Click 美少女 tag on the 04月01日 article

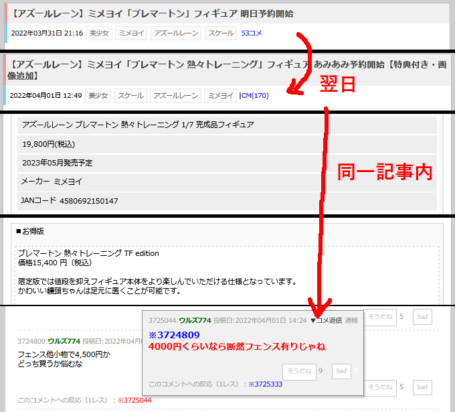[x=99, y=96]
